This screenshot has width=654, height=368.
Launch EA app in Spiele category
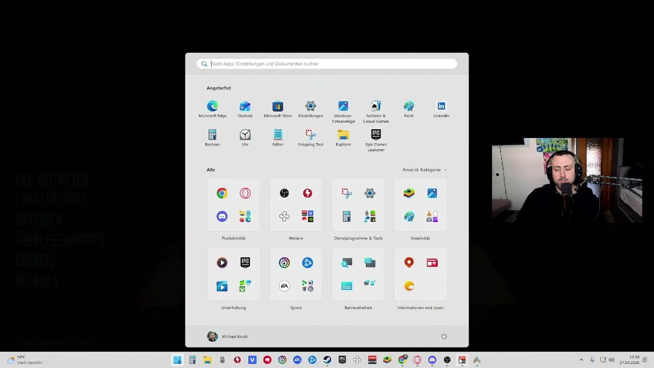tap(284, 286)
